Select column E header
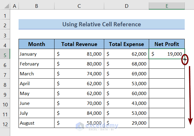This screenshot has height=136, width=194. [x=167, y=6]
